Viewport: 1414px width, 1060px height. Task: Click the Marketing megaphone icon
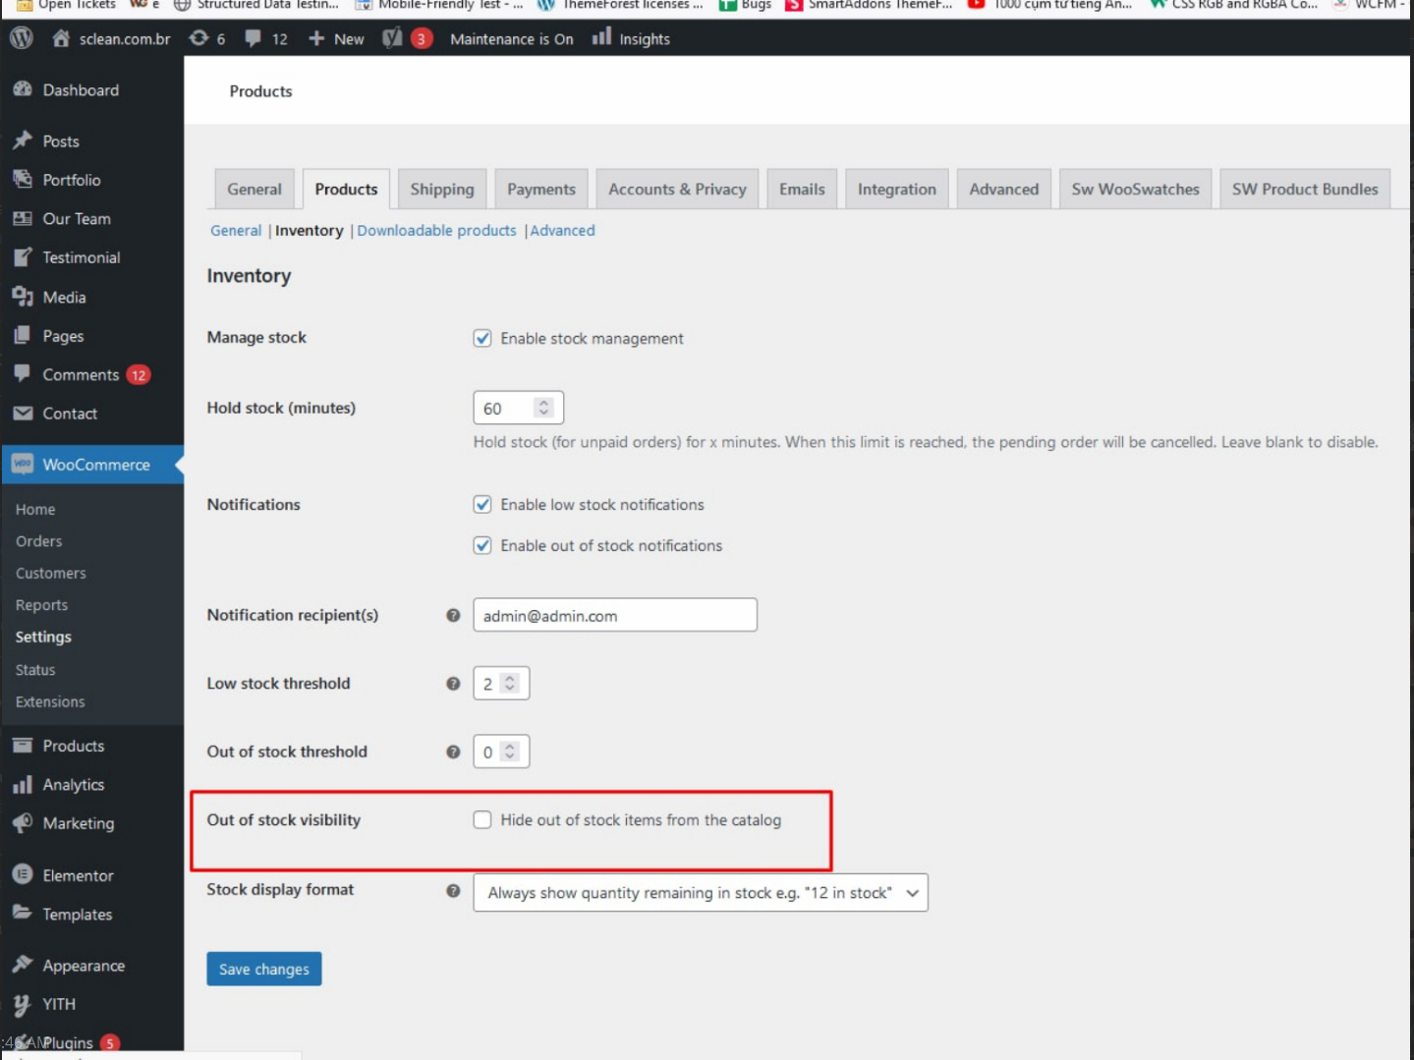[23, 823]
